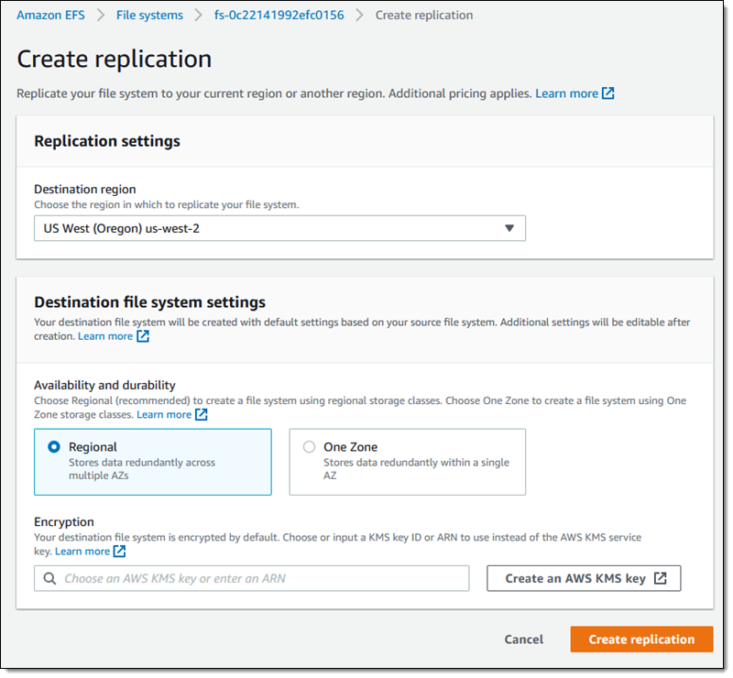Navigate to fs-0c22141992efc0156 breadcrumb
Image resolution: width=733 pixels, height=678 pixels.
tap(279, 15)
